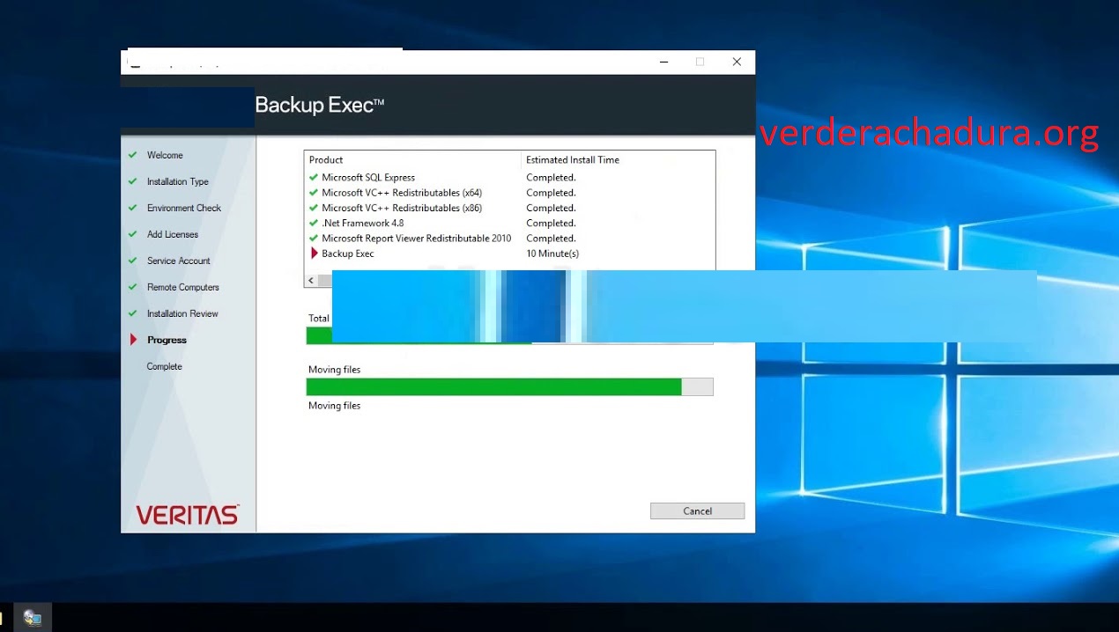Click the checkmark next to Environment Check
The width and height of the screenshot is (1119, 632).
tap(132, 208)
